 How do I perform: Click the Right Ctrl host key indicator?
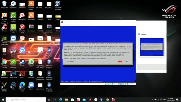pyautogui.click(x=131, y=84)
